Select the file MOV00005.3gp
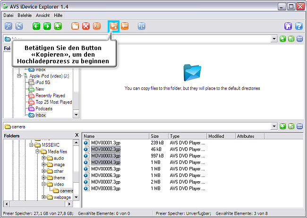Image resolution: width=307 pixels, height=218 pixels. coord(102,168)
